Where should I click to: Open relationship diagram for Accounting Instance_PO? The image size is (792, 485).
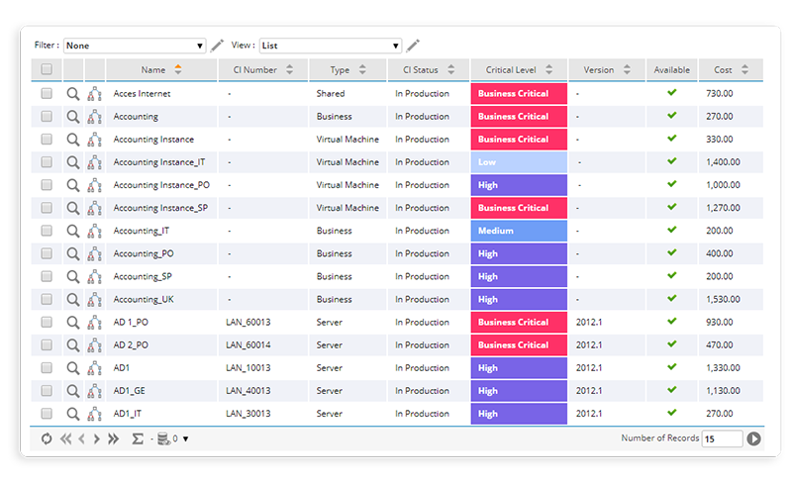[x=94, y=185]
